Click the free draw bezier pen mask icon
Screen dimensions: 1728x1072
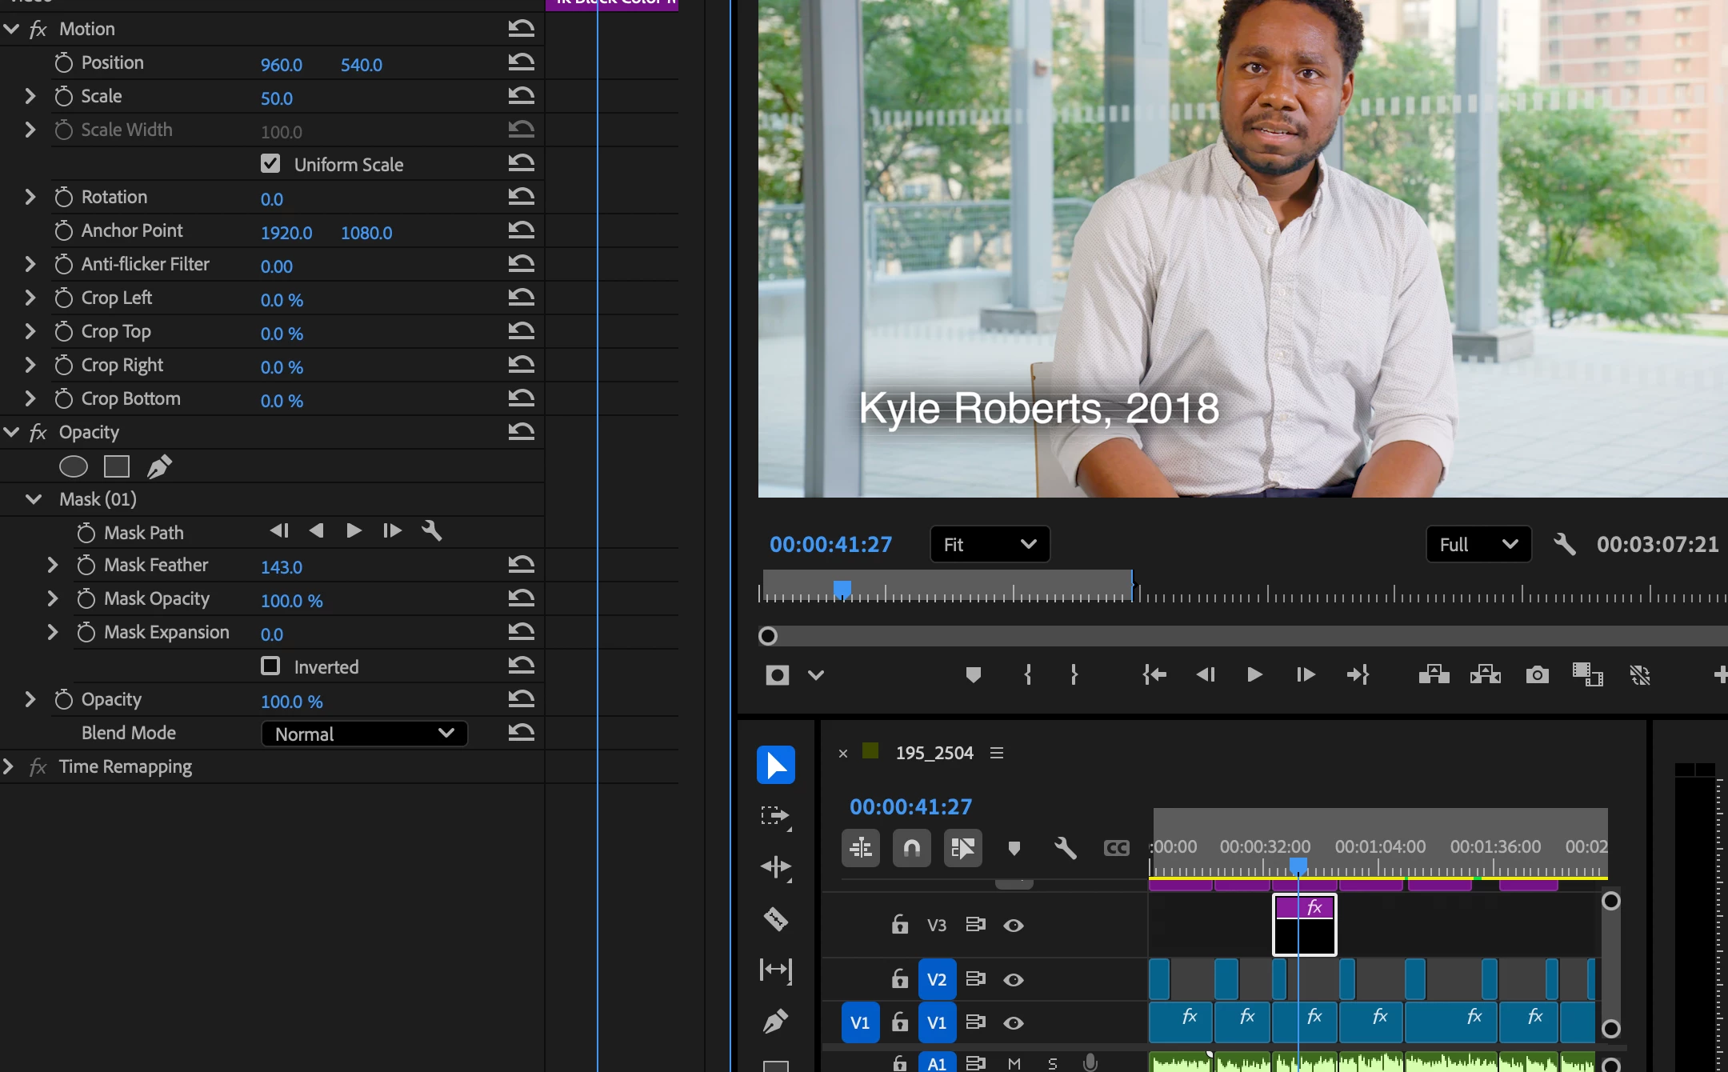click(159, 466)
